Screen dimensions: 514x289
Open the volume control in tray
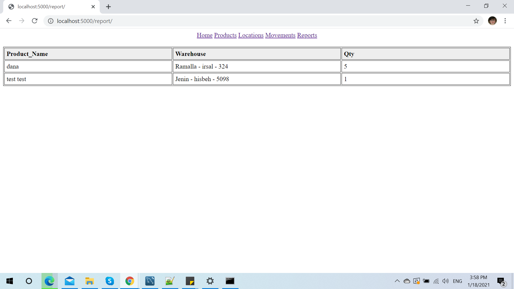tap(445, 281)
